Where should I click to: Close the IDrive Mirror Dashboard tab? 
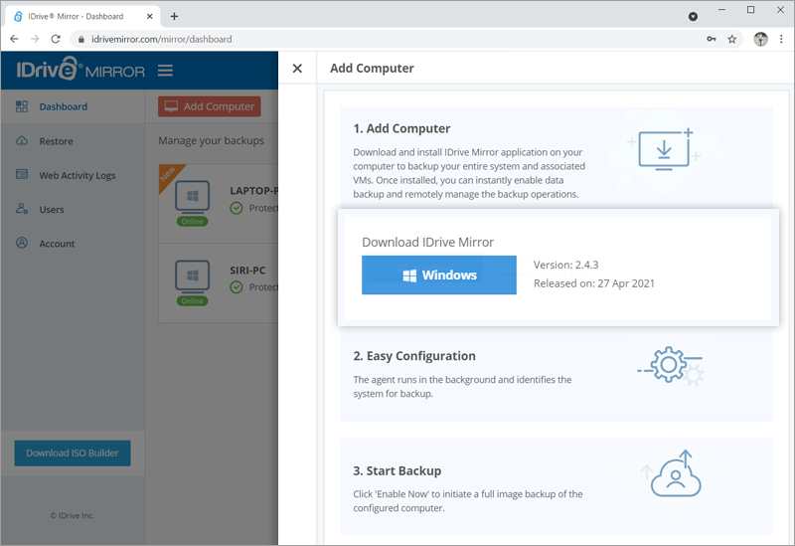150,16
